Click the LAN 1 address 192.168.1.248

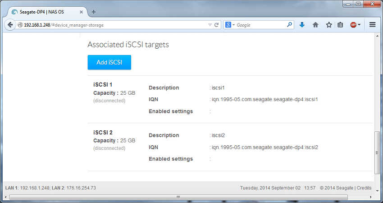35,188
